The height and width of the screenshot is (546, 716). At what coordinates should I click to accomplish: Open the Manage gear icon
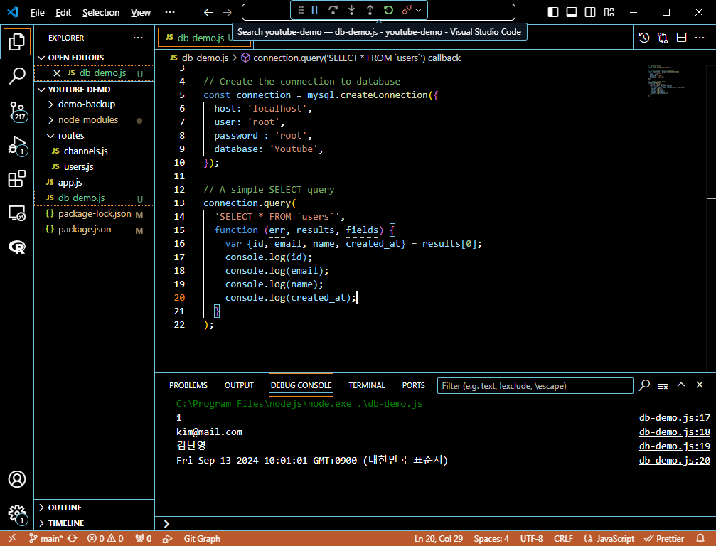[17, 513]
